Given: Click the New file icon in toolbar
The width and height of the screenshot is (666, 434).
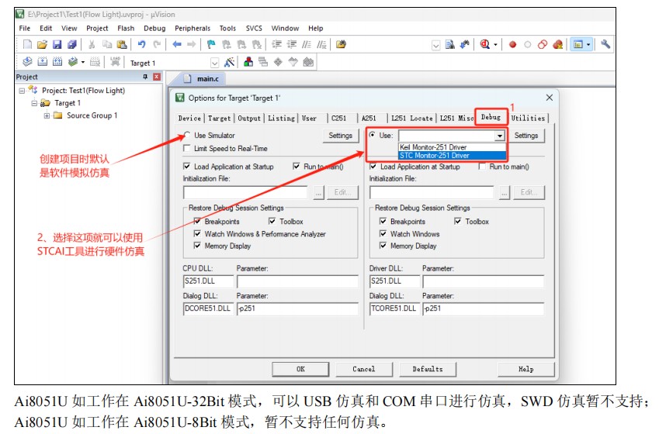Looking at the screenshot, I should click(28, 45).
